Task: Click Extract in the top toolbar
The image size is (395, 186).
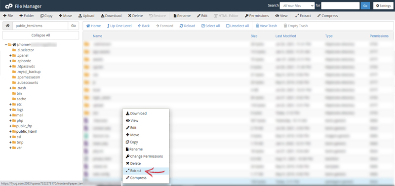Action: [303, 16]
